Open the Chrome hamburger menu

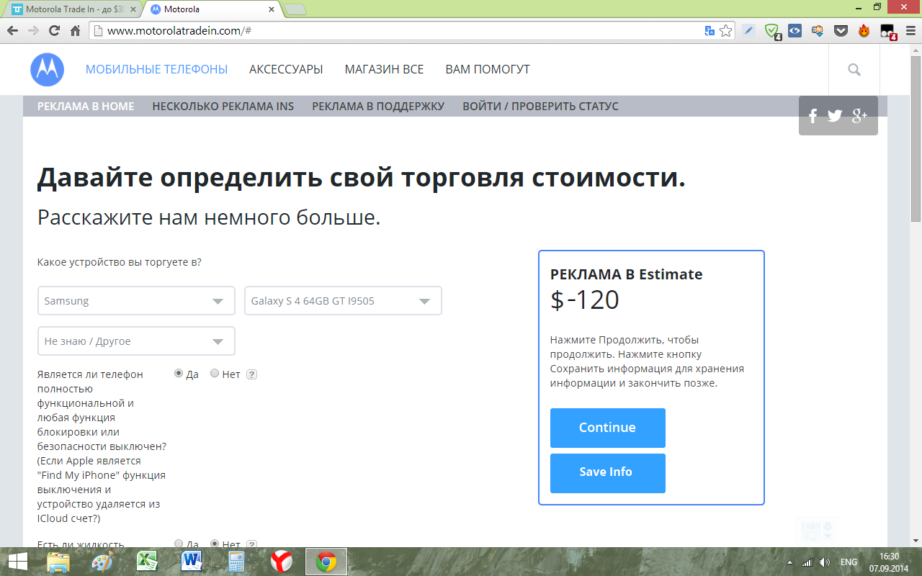pyautogui.click(x=910, y=31)
